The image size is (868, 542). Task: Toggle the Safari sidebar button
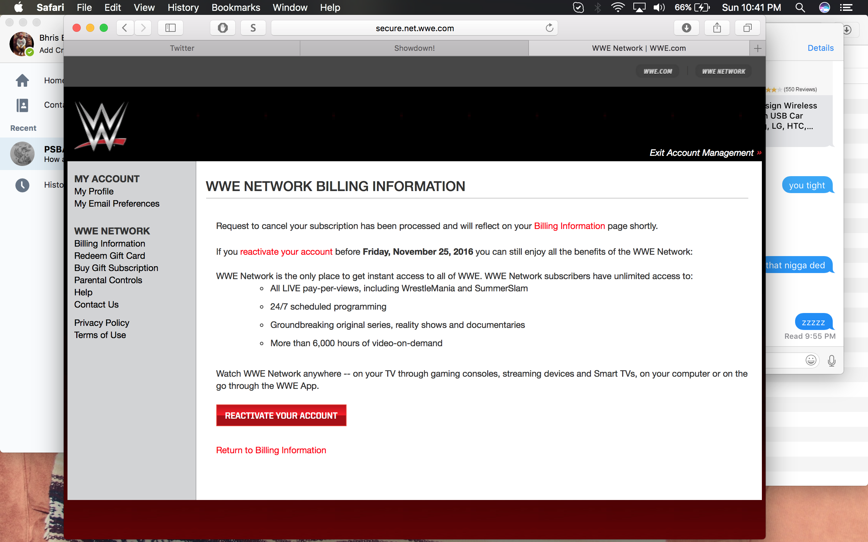(170, 28)
